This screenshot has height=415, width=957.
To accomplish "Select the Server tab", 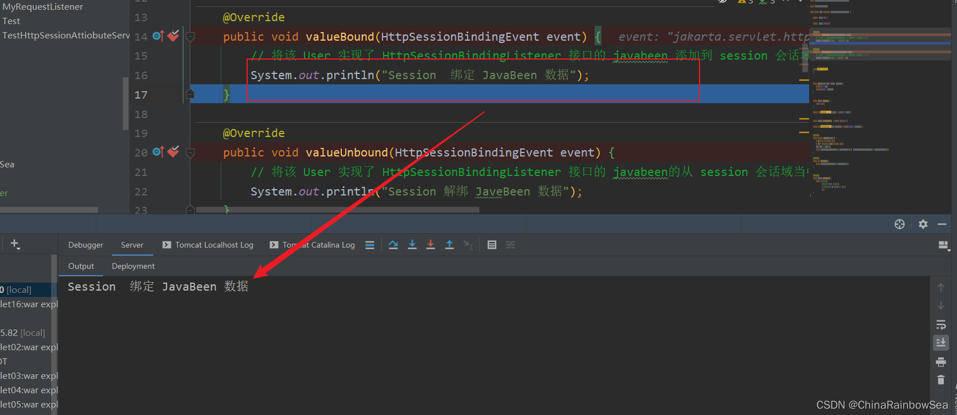I will click(132, 245).
